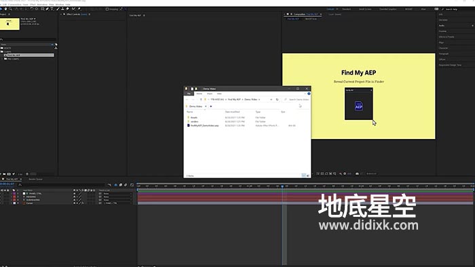Open the Animation menu
Image resolution: width=475 pixels, height=267 pixels.
tap(42, 5)
